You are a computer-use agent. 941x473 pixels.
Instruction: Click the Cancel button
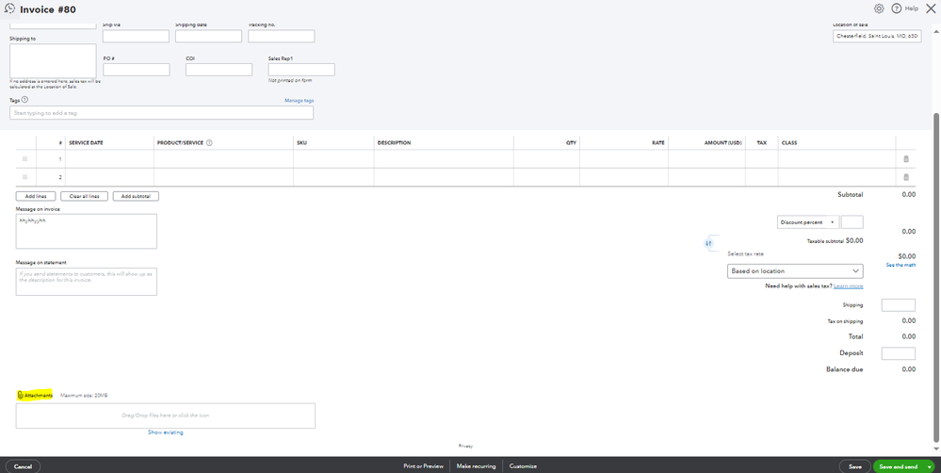[23, 466]
